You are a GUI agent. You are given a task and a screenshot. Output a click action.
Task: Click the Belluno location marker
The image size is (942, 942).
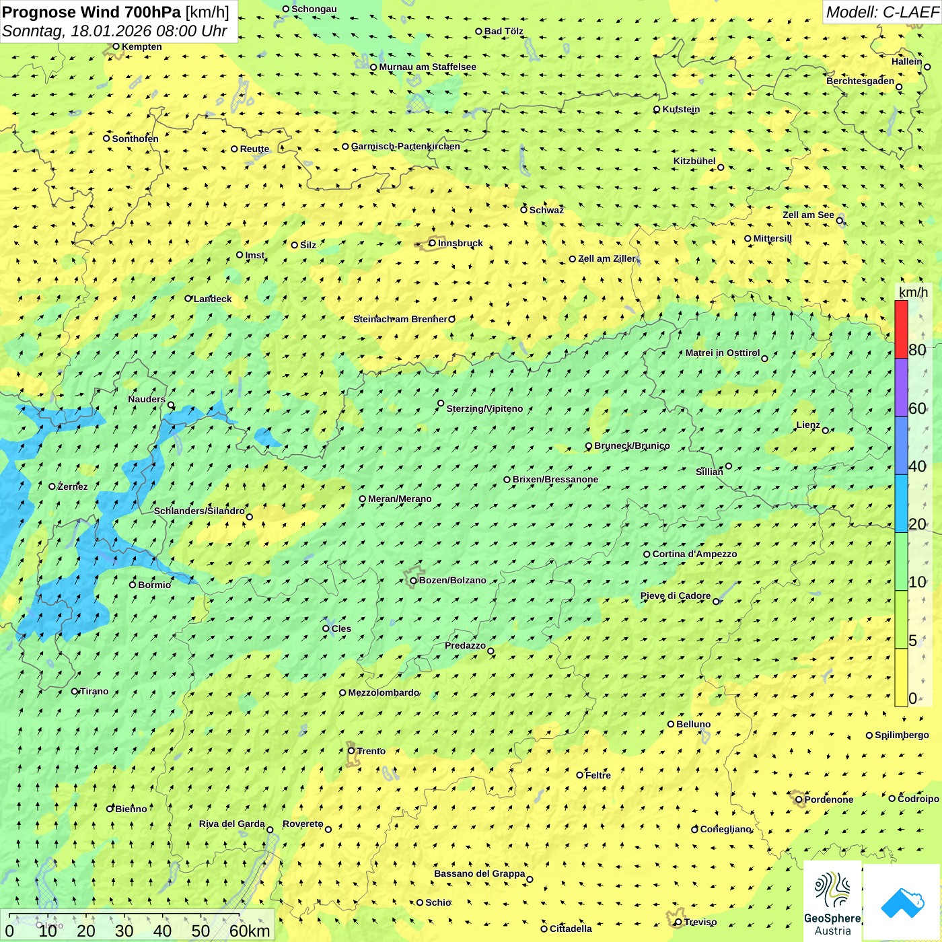pos(671,724)
